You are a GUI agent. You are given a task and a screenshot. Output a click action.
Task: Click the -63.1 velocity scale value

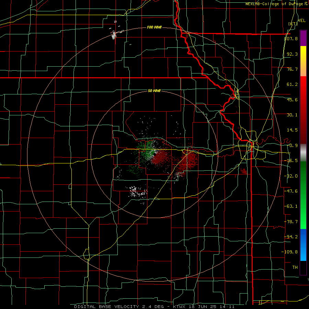point(291,206)
